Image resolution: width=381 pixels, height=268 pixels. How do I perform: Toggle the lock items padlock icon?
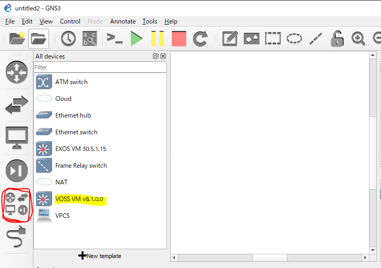tap(337, 39)
